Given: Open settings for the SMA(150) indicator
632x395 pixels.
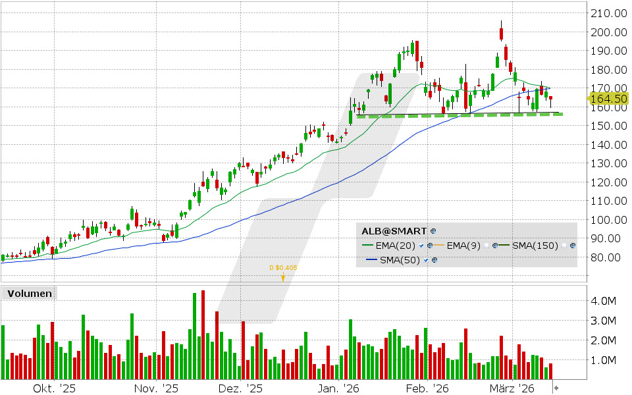Looking at the screenshot, I should point(573,245).
